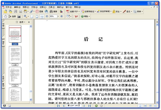
Task: Click the full screen monitor icon
Action: (x=4, y=106)
